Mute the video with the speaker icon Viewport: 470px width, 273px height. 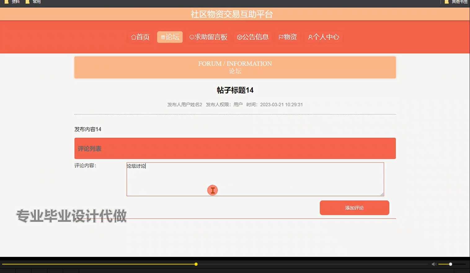coord(433,264)
